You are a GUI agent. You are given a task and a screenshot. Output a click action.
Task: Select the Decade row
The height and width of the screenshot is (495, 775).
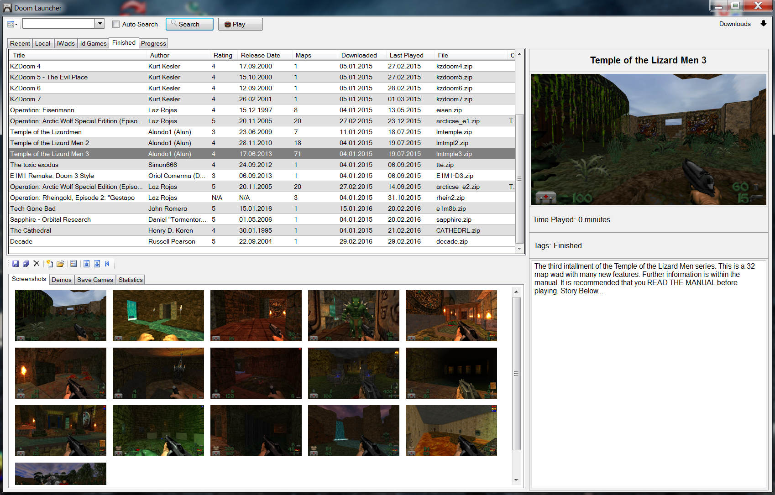tap(262, 241)
